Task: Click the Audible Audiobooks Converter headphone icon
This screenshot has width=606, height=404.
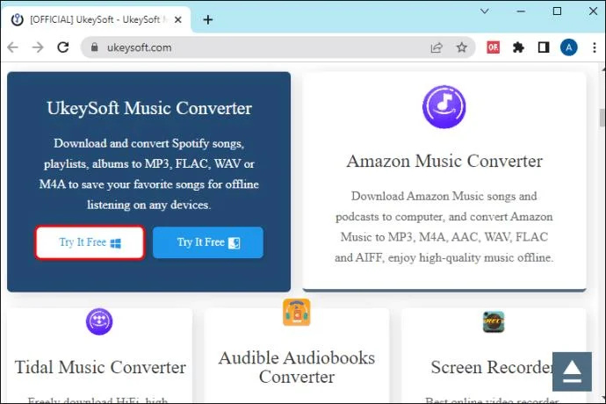Action: click(x=297, y=312)
